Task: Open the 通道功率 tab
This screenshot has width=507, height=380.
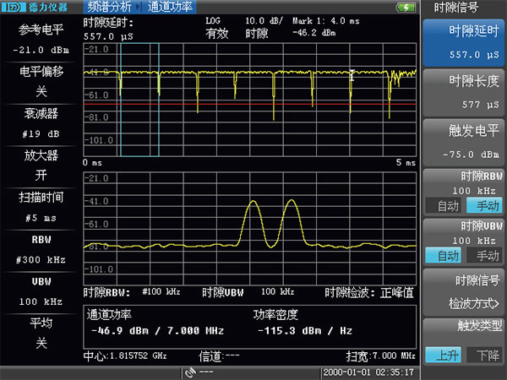Action: pos(169,7)
